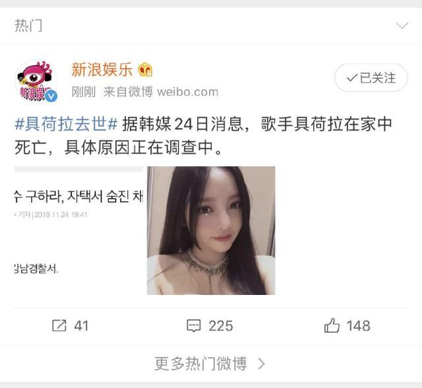Image resolution: width=422 pixels, height=388 pixels.
Task: Tap the repost count 41
Action: (x=81, y=326)
